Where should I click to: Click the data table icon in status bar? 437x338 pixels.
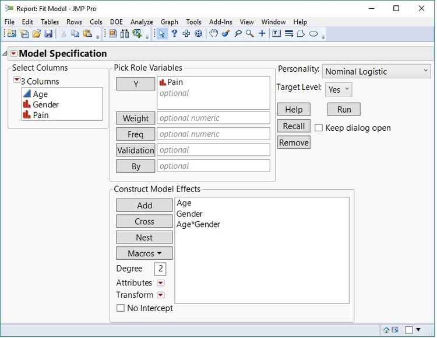(x=395, y=330)
